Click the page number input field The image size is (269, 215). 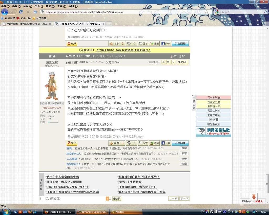(42, 198)
